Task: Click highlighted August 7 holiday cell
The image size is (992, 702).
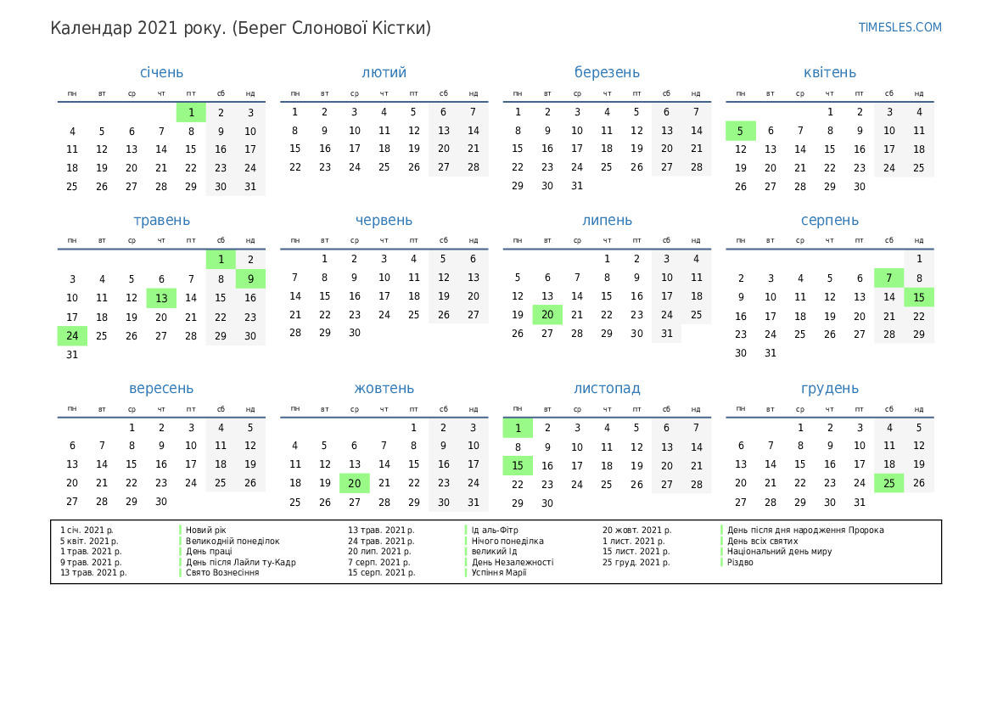Action: click(888, 278)
